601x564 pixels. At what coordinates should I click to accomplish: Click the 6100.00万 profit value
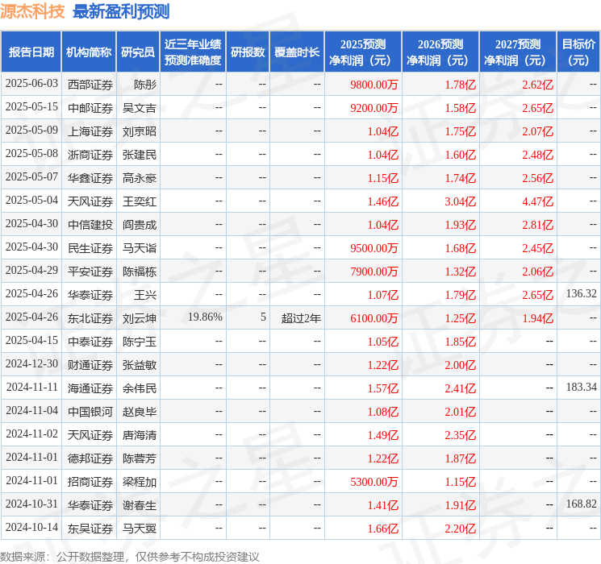click(374, 318)
